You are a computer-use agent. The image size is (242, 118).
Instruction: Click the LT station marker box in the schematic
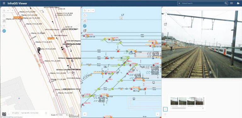[x=121, y=18]
